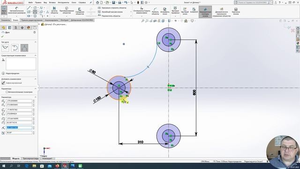Toggle Instant2D button

[x=194, y=10]
